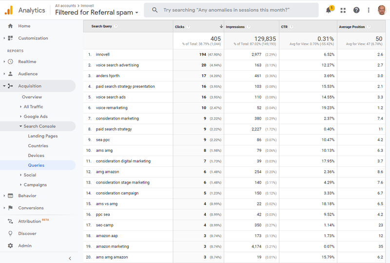Click the 'amg amazon' query
The height and width of the screenshot is (263, 390).
(107, 172)
